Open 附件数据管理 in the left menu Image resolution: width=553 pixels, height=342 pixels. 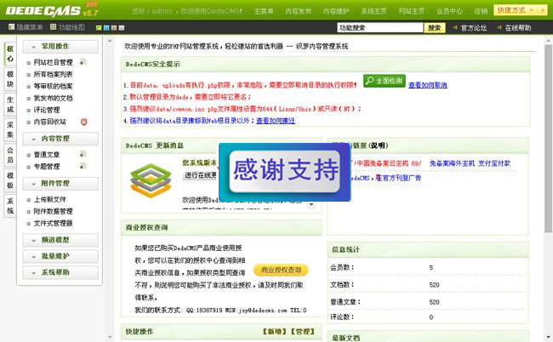pyautogui.click(x=54, y=211)
